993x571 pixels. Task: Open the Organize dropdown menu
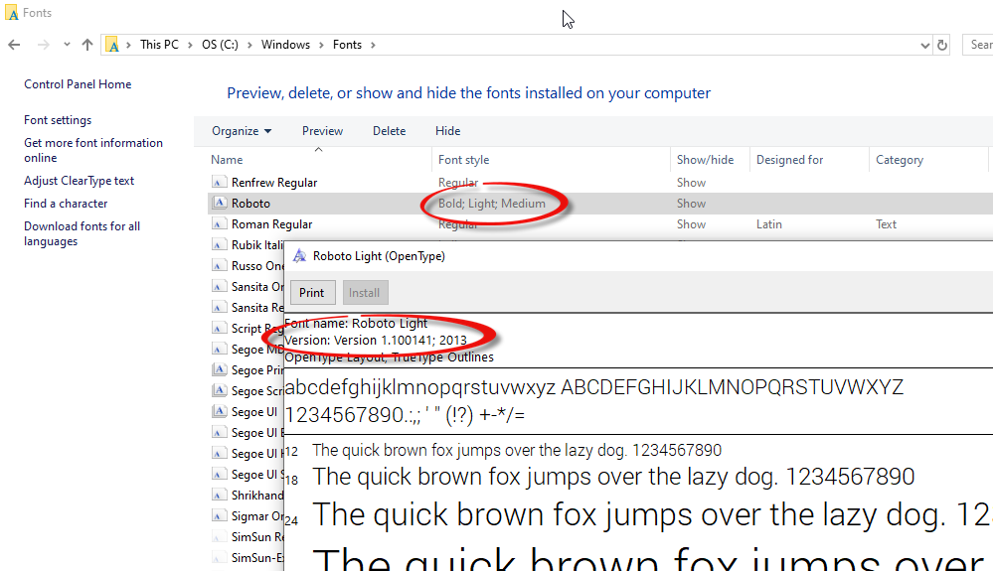[242, 131]
